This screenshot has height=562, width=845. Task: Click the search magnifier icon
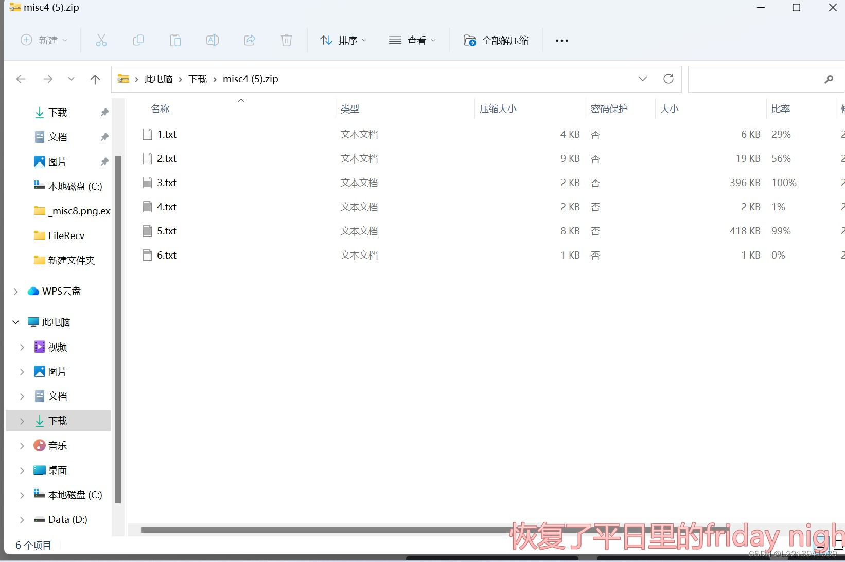click(829, 79)
